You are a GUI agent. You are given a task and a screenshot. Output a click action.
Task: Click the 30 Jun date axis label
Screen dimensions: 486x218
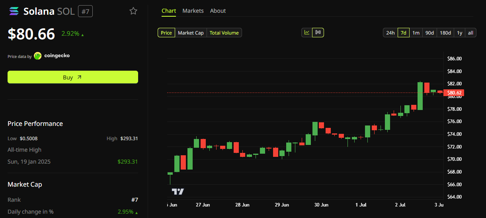coord(321,205)
